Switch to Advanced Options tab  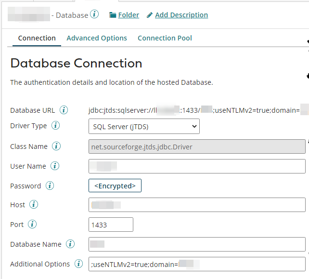97,38
